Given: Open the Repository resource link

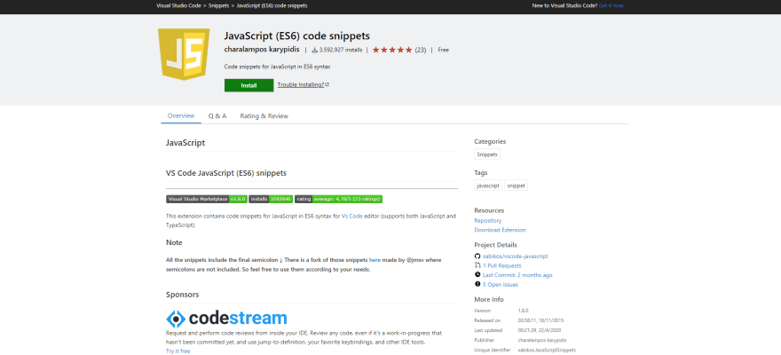Looking at the screenshot, I should (x=488, y=221).
